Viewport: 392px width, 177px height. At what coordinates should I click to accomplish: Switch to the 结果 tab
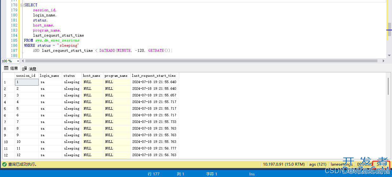point(11,68)
